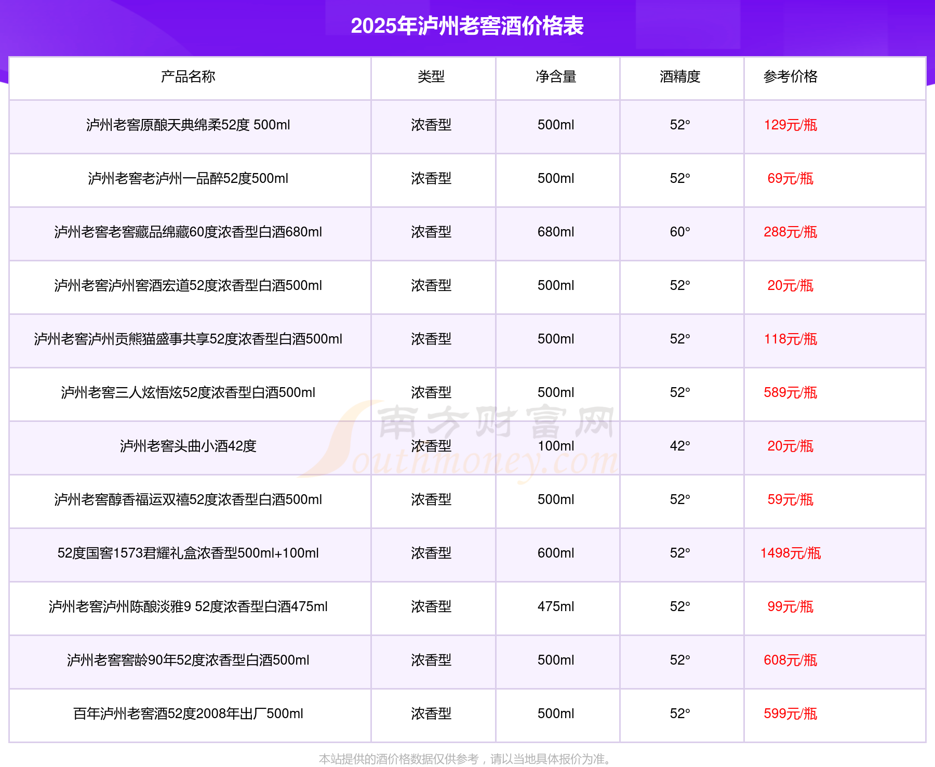This screenshot has width=935, height=767.
Task: Click "浓香型" in the 百年泸州老窖酒 row
Action: [431, 713]
